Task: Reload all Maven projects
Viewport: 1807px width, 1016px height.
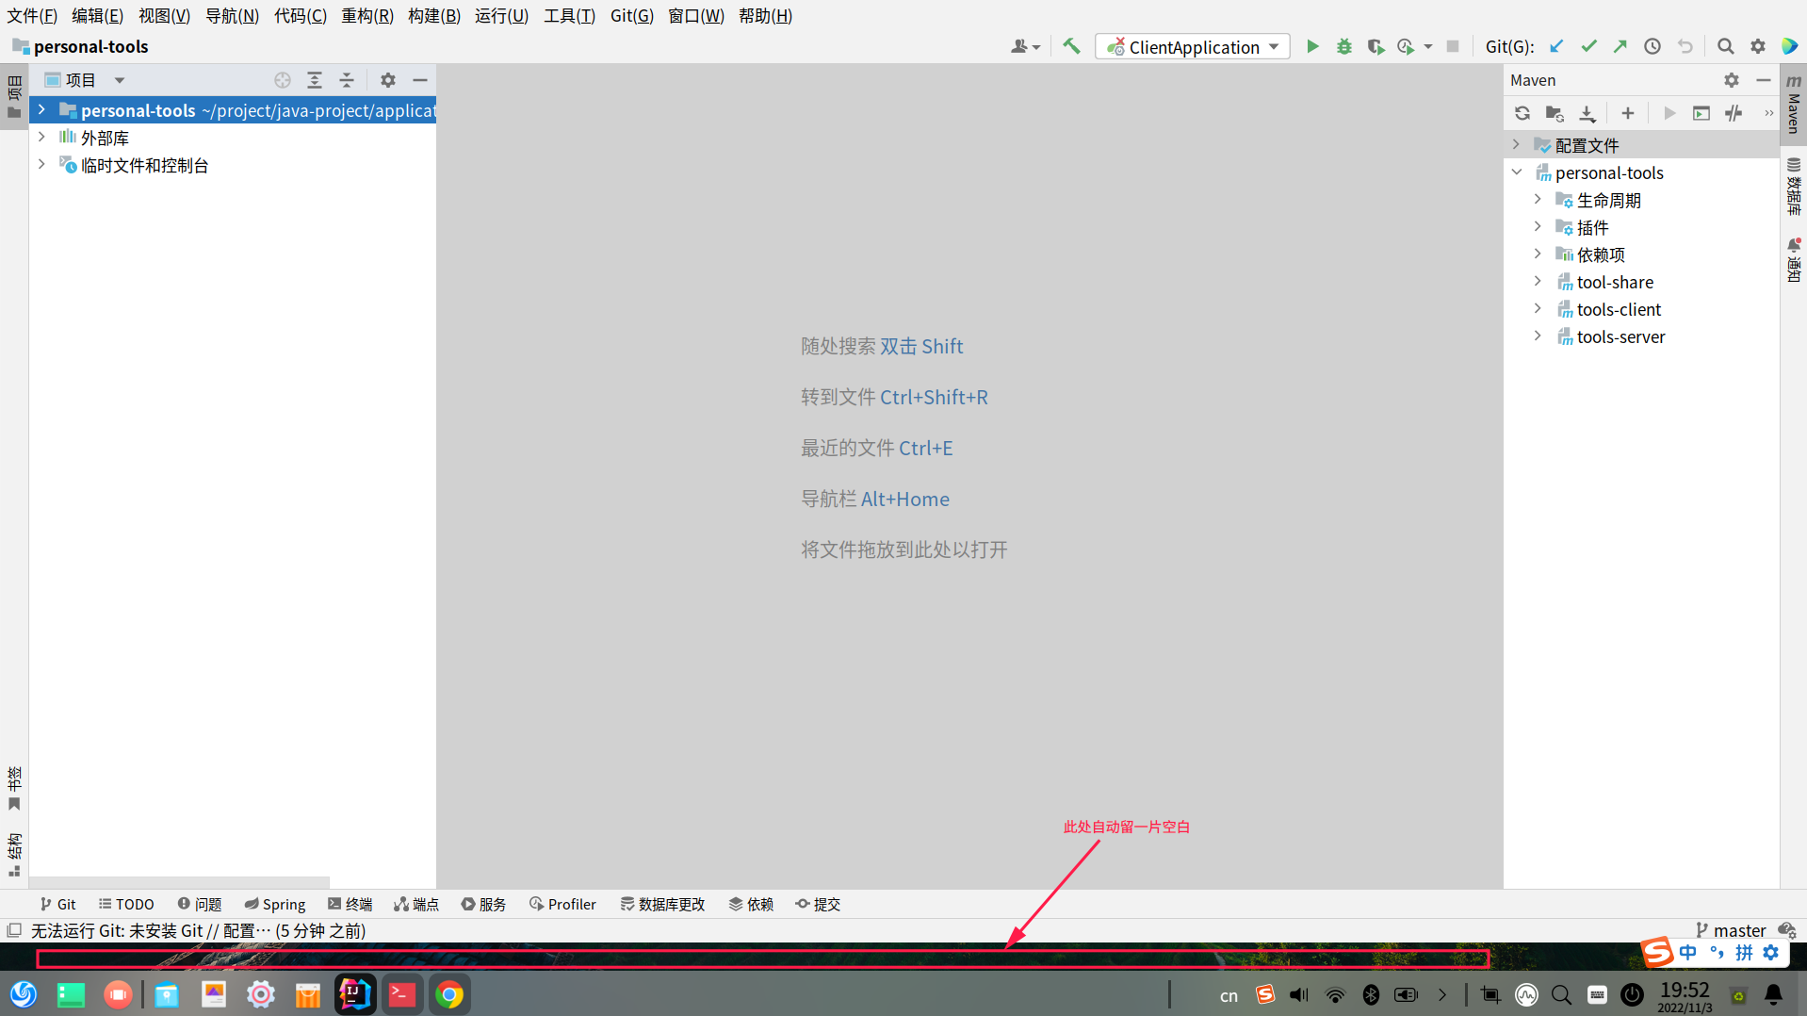Action: 1522,113
